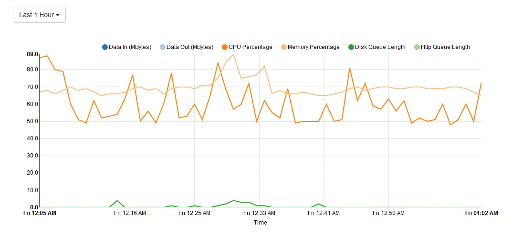512x235 pixels.
Task: Toggle the Data In (MBytes) legend dot
Action: pos(105,47)
